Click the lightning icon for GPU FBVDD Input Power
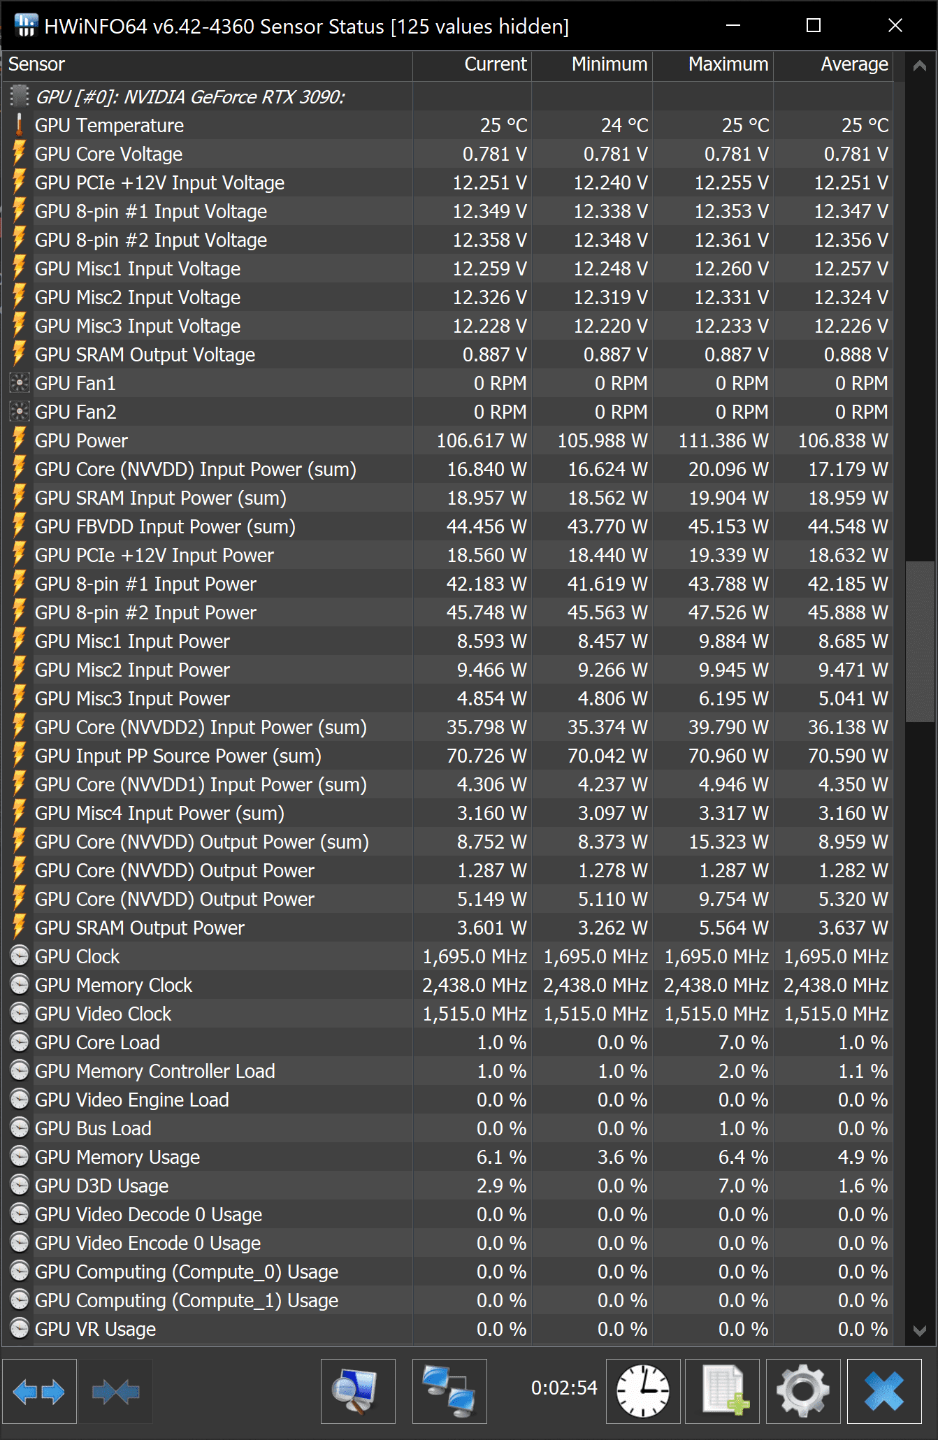This screenshot has width=938, height=1440. coord(20,526)
